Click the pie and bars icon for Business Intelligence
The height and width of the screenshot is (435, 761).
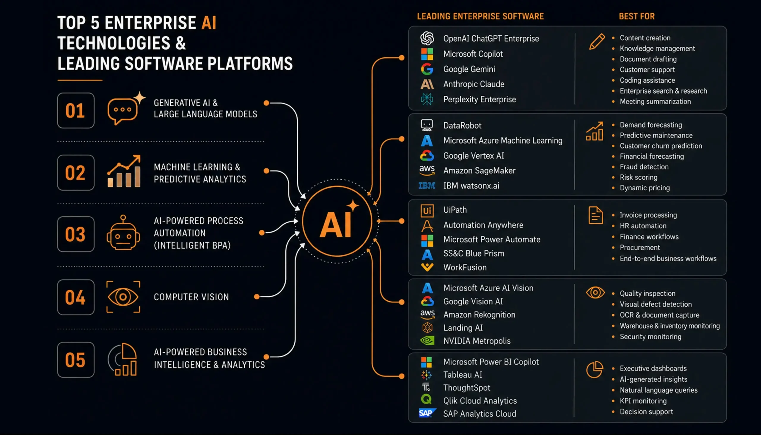(122, 359)
